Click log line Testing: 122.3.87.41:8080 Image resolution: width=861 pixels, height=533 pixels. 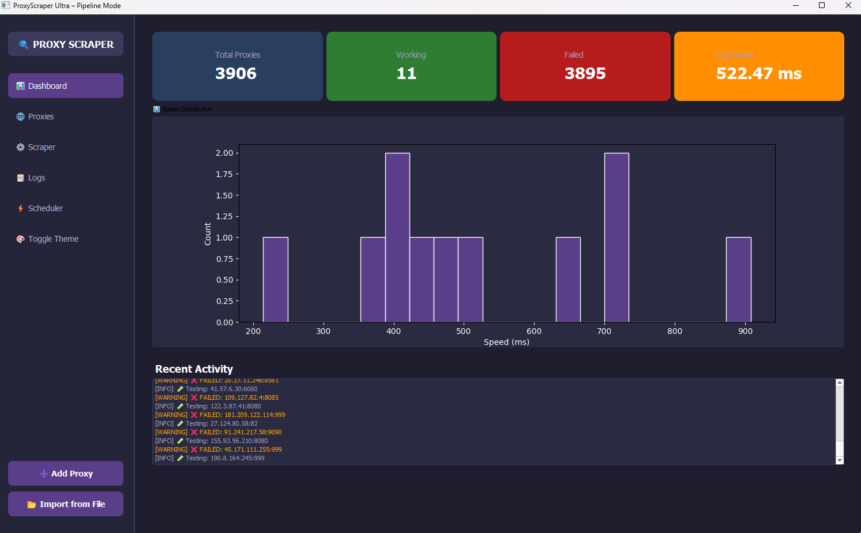[x=208, y=406]
